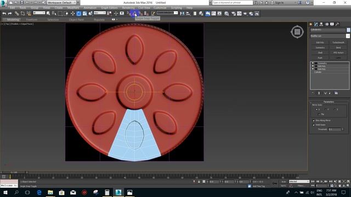Open the Modifiers menu
This screenshot has width=351, height=197.
click(x=73, y=8)
